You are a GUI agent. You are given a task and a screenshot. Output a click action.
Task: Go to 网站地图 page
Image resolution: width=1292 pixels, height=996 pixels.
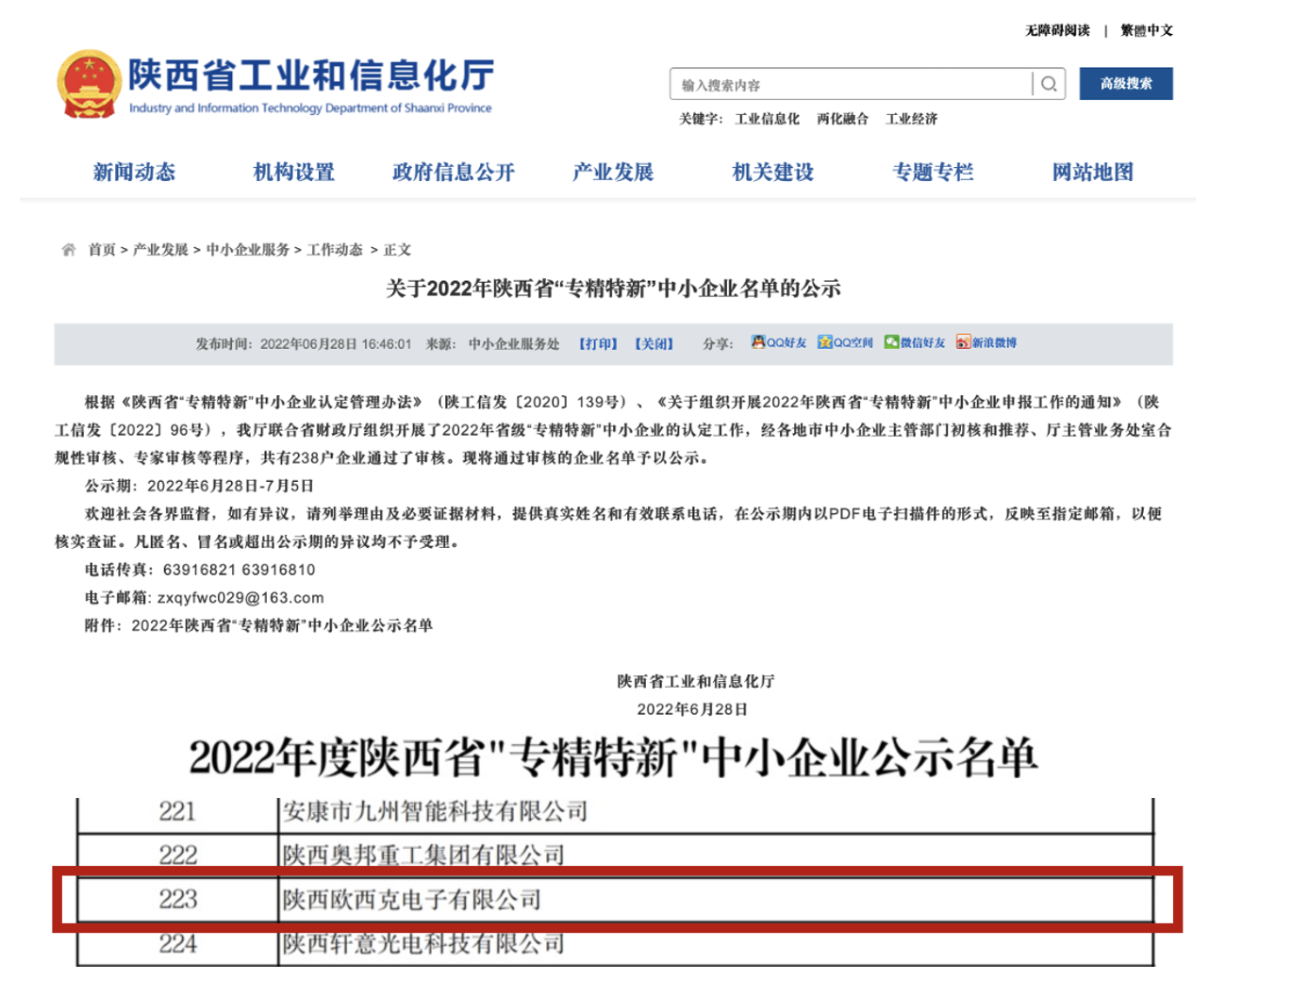[x=1093, y=172]
